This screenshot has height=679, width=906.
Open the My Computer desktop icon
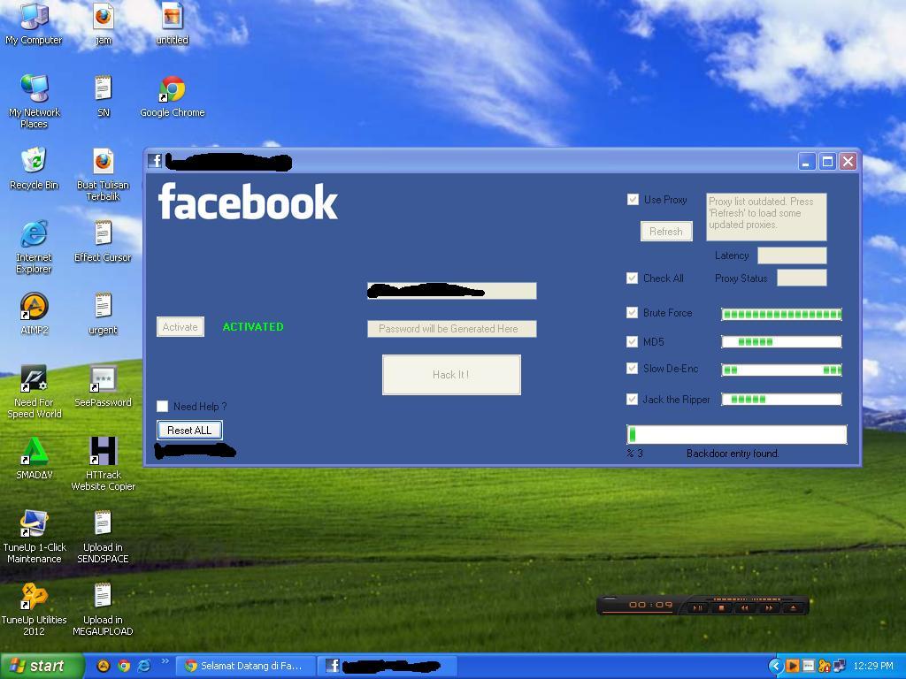point(34,23)
